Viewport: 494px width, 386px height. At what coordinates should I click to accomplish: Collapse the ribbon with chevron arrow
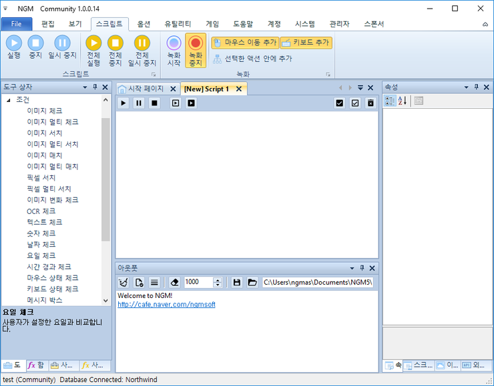click(485, 25)
